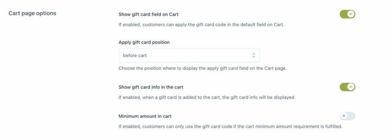Click the 'Minimum amount in cart' label

(145, 116)
